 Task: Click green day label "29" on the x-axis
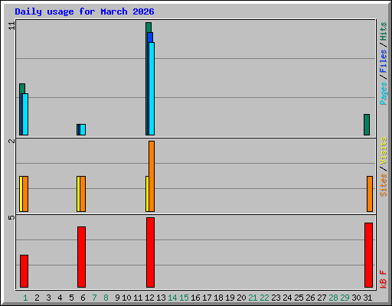(345, 298)
